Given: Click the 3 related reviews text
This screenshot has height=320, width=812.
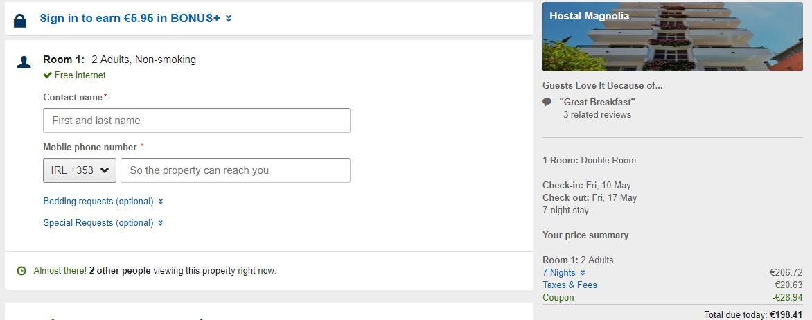Looking at the screenshot, I should (x=597, y=115).
